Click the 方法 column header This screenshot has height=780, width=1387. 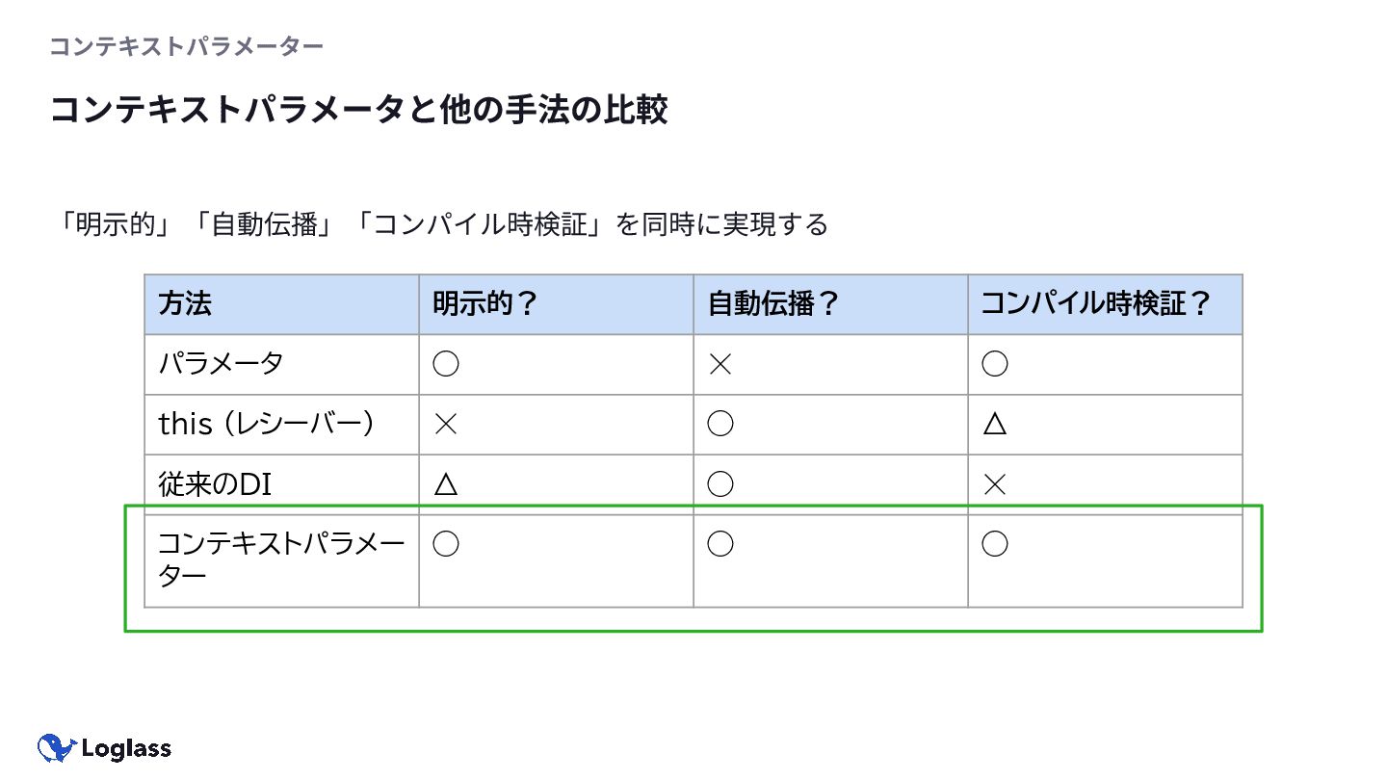(185, 304)
